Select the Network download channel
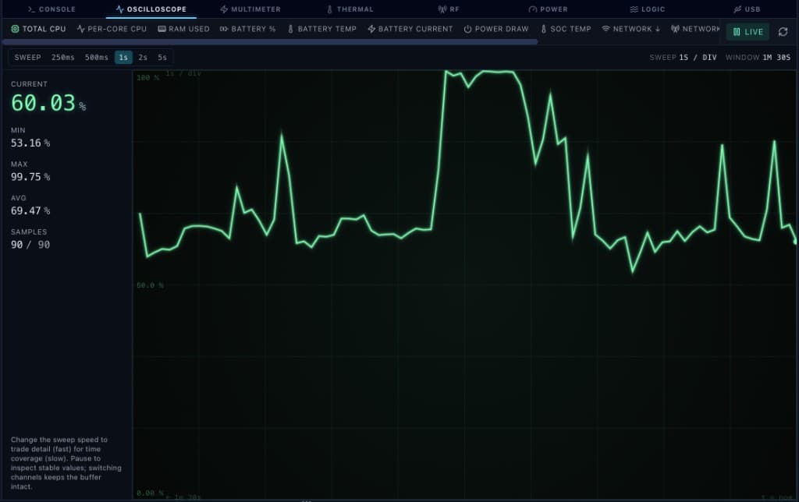The height and width of the screenshot is (502, 799). (630, 29)
